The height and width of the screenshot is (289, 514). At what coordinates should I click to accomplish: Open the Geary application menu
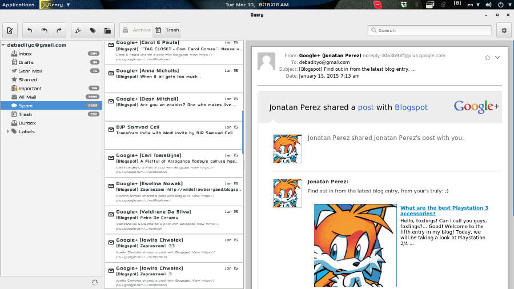(55, 5)
